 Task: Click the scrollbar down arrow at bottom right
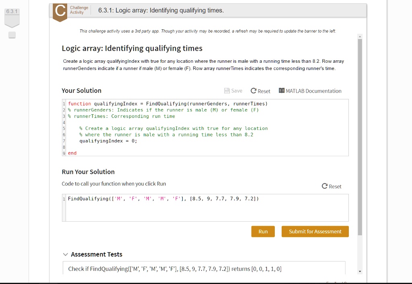pyautogui.click(x=359, y=272)
